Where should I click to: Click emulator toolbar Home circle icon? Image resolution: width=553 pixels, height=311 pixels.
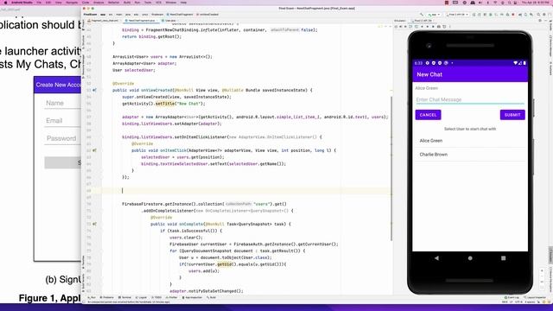click(x=428, y=27)
